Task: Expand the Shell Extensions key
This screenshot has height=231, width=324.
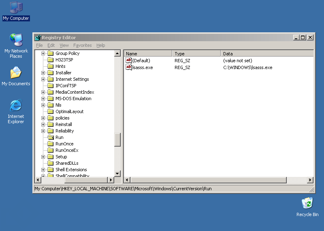Action: [x=43, y=170]
